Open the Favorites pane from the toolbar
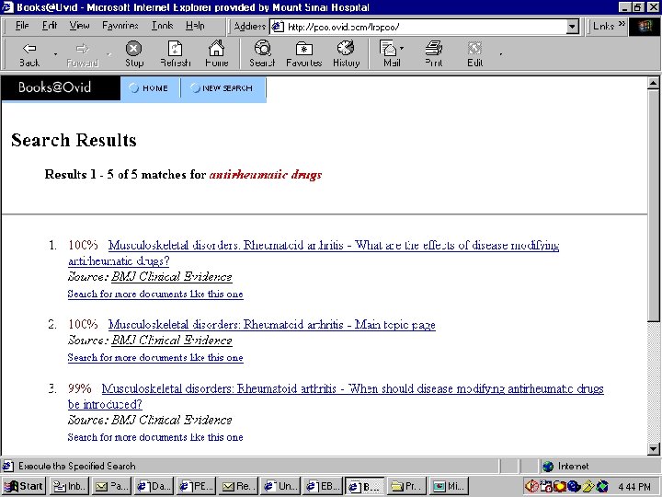 304,54
